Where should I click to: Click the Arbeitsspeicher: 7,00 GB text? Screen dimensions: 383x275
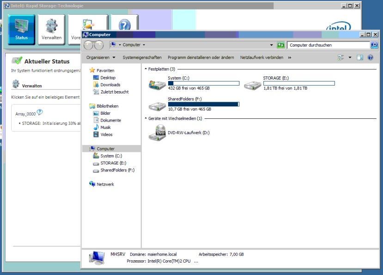221,254
